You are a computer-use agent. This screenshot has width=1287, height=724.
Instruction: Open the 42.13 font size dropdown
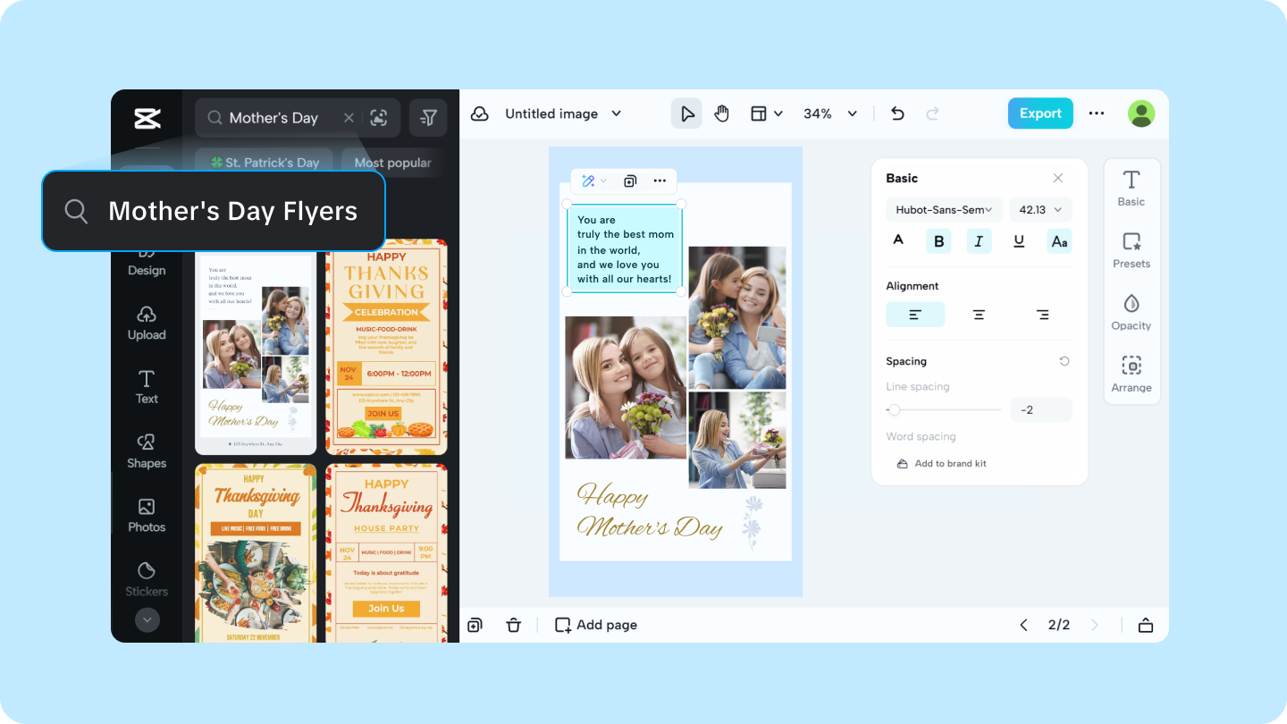pos(1040,209)
